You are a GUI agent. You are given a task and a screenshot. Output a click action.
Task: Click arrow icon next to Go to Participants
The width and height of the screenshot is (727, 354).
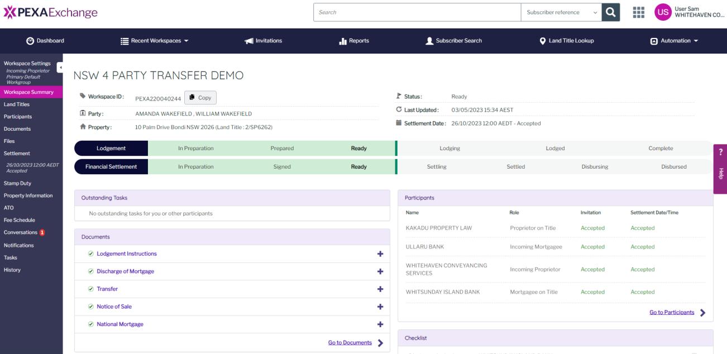click(703, 313)
